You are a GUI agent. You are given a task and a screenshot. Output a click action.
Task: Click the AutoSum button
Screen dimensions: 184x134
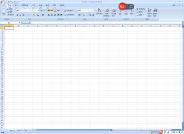coord(142,9)
